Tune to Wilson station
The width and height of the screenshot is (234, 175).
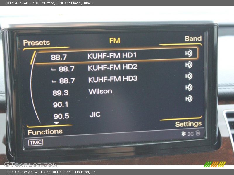click(x=100, y=91)
